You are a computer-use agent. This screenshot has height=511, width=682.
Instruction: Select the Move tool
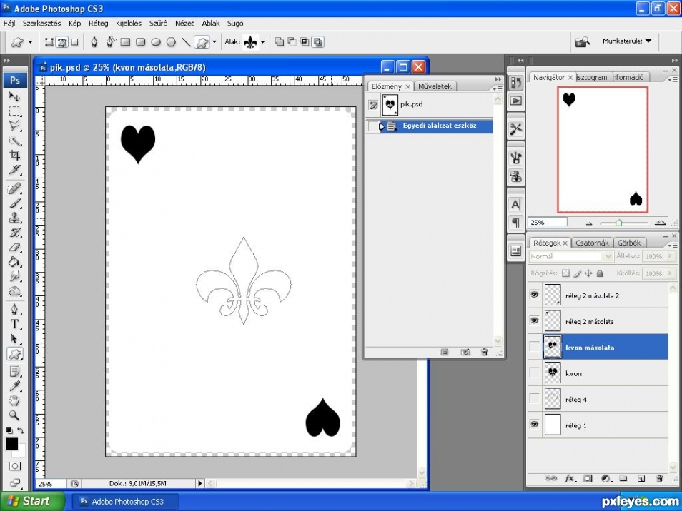14,96
